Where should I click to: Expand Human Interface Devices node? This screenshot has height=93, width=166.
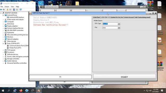(x=3, y=28)
